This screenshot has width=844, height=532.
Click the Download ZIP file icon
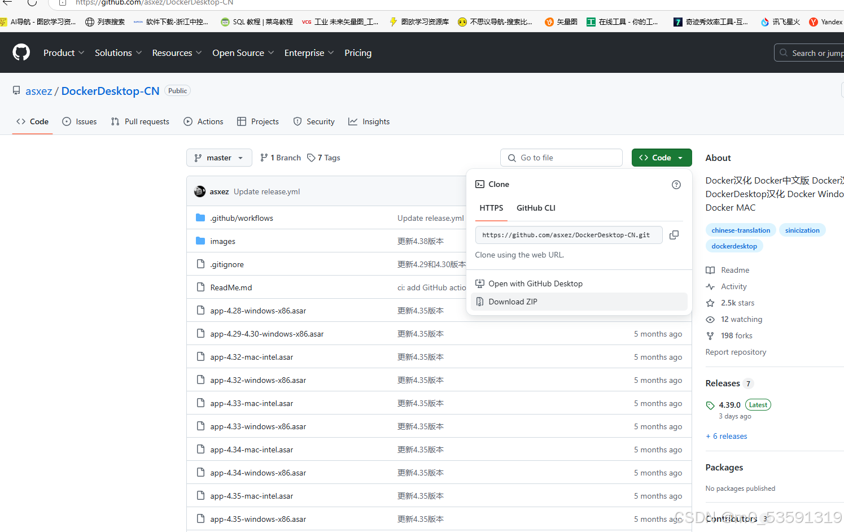coord(480,302)
